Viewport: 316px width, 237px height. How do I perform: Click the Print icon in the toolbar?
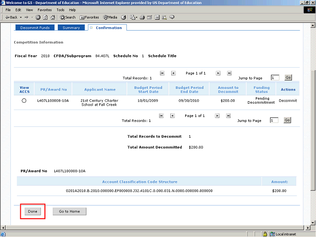tap(142, 17)
